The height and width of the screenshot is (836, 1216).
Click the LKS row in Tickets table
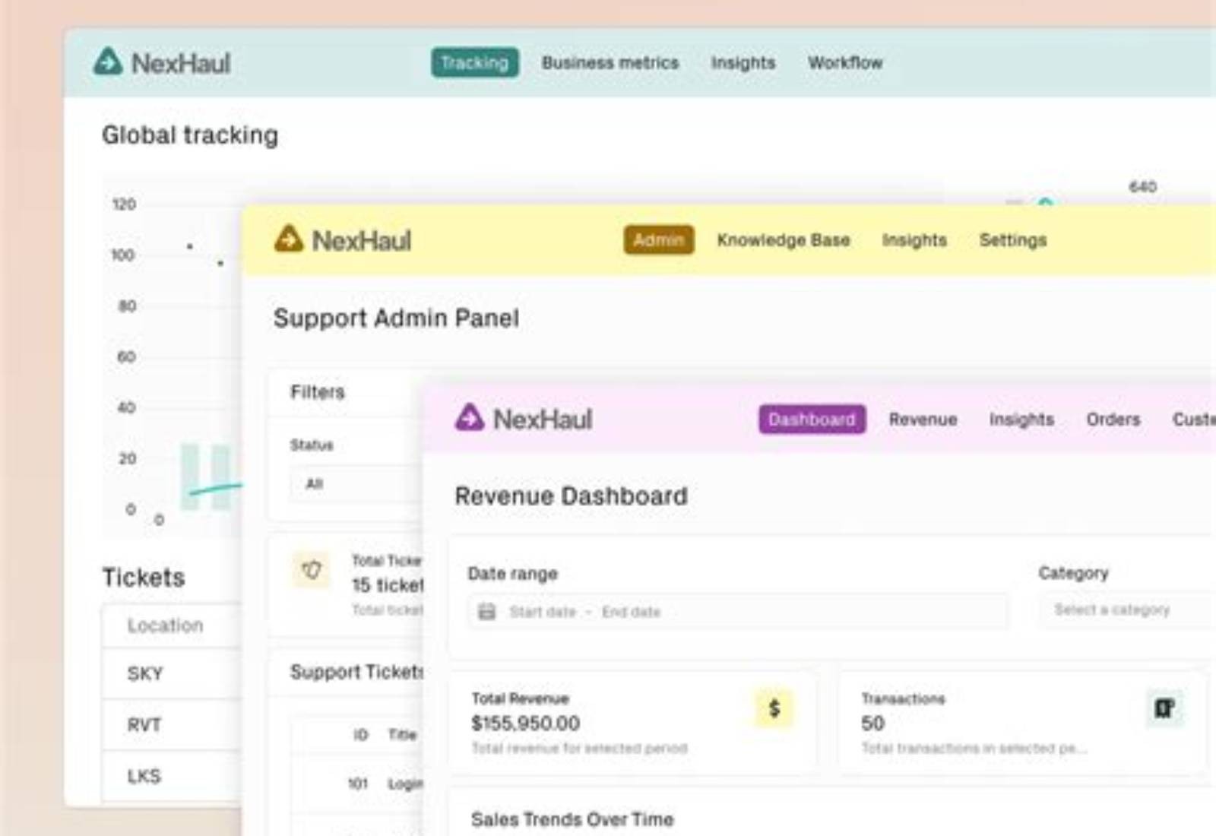172,776
